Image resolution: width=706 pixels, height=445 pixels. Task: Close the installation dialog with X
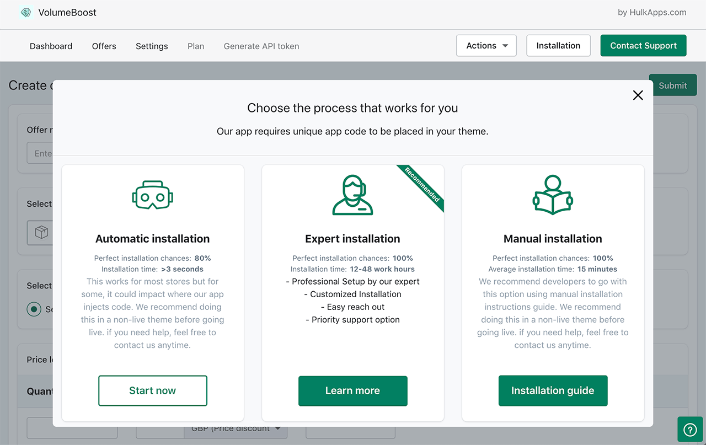tap(638, 95)
